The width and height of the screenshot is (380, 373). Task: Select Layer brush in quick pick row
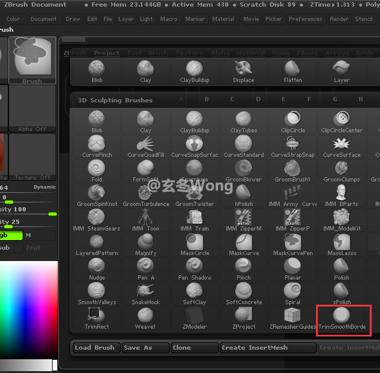[x=342, y=72]
